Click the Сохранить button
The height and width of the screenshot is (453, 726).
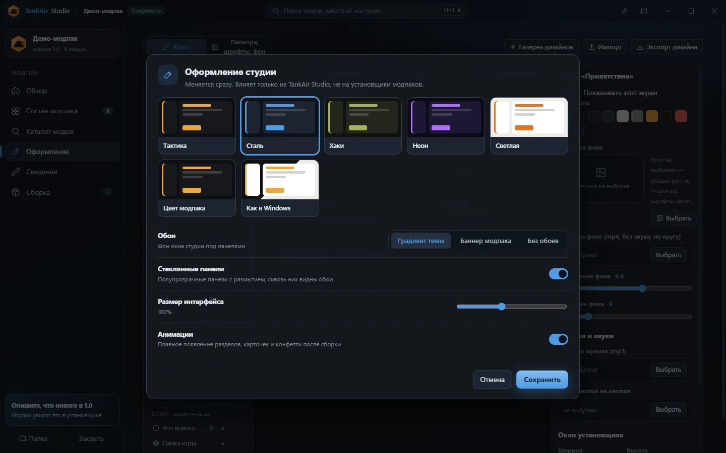(542, 380)
